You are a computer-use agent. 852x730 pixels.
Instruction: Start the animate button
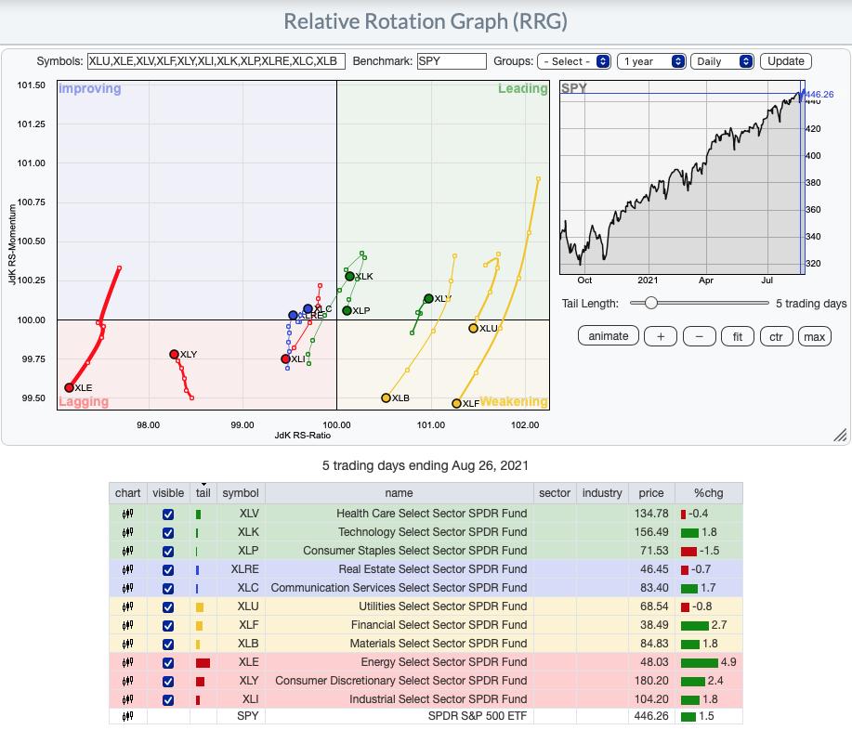[x=608, y=336]
